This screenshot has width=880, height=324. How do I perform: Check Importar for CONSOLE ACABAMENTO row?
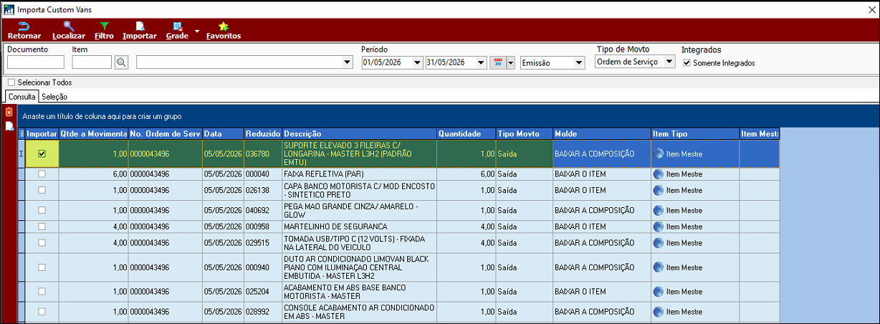(42, 312)
